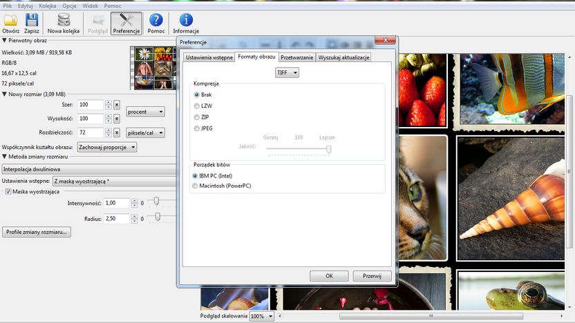Click the reset icon next to Rozdzielczość field
575x323 pixels.
(x=117, y=133)
